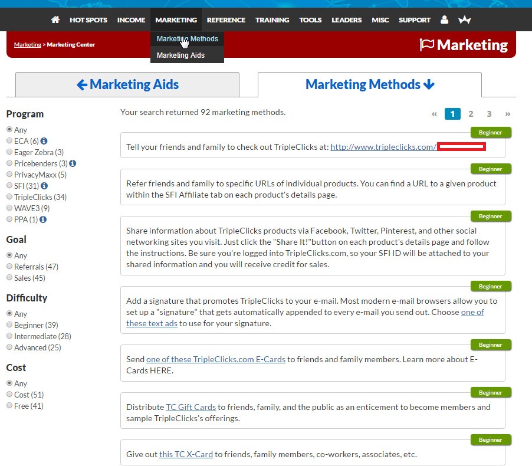Filter by PrivacyMaxx (5) program
532x466 pixels.
click(x=9, y=174)
